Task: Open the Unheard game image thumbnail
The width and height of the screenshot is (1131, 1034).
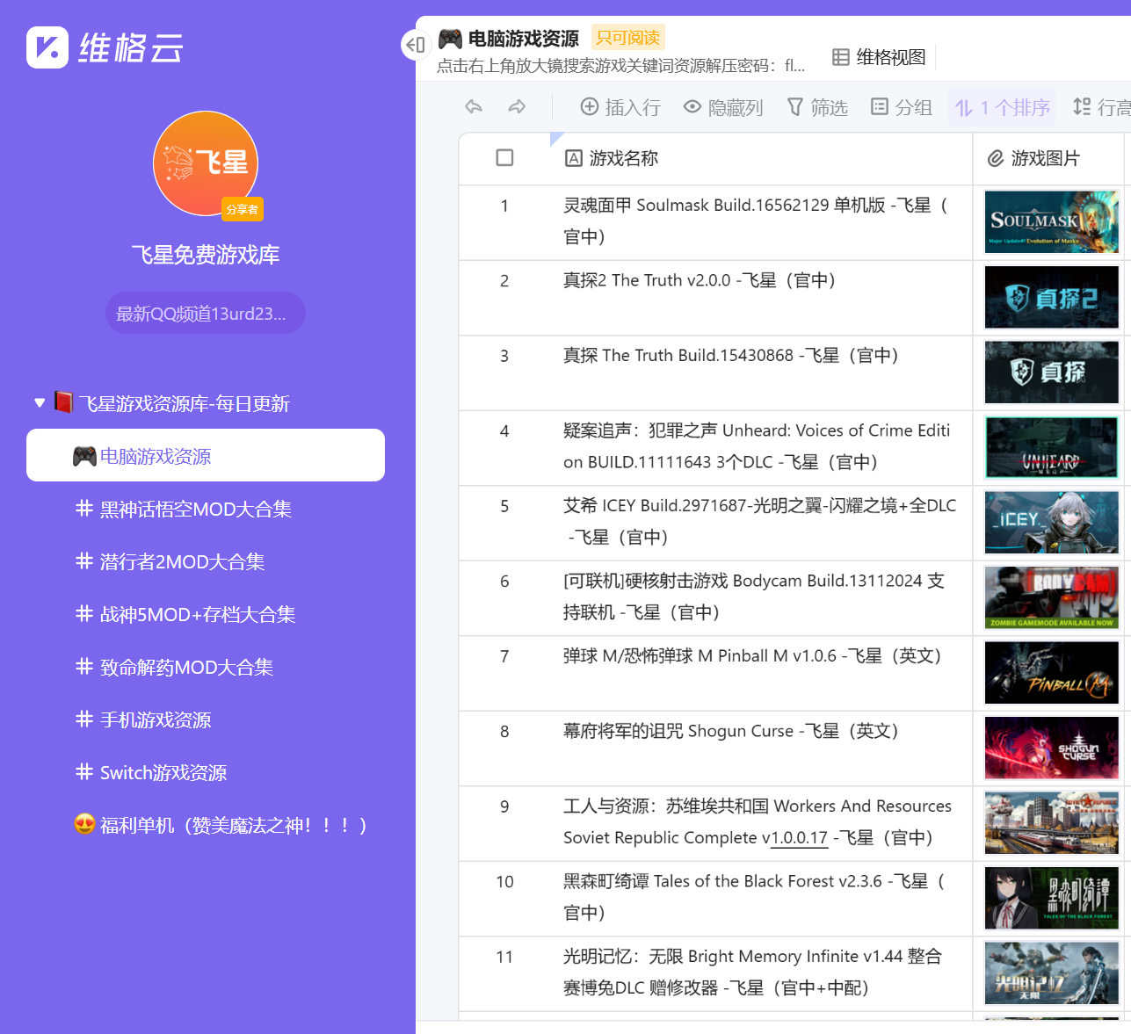Action: [1051, 448]
